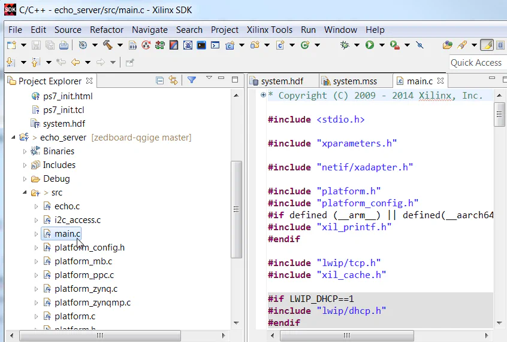Click the Project Explorer vertical scrollbar
This screenshot has height=342, width=507.
236,209
